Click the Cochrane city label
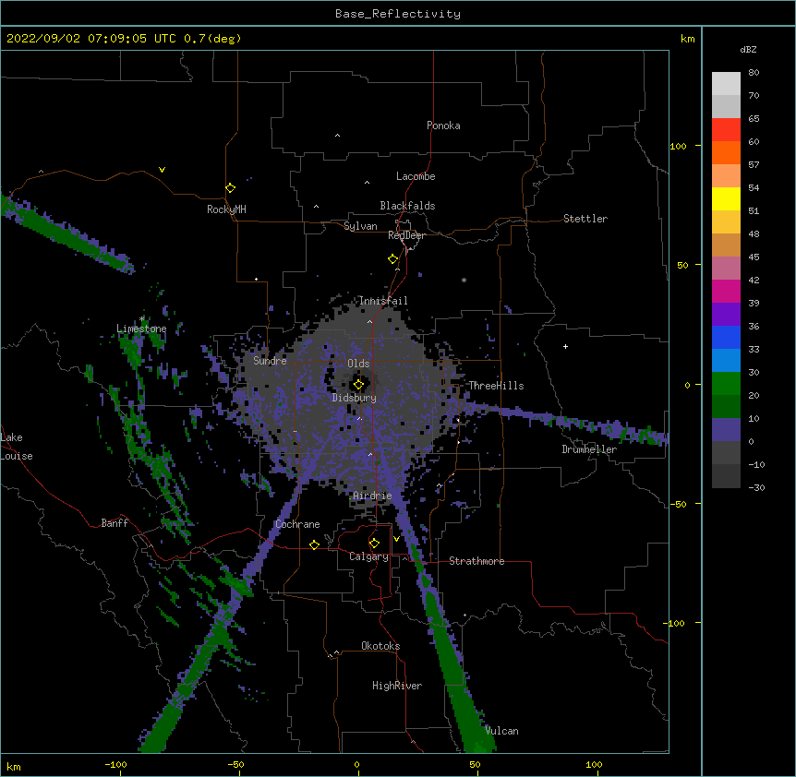The width and height of the screenshot is (796, 777). click(298, 524)
